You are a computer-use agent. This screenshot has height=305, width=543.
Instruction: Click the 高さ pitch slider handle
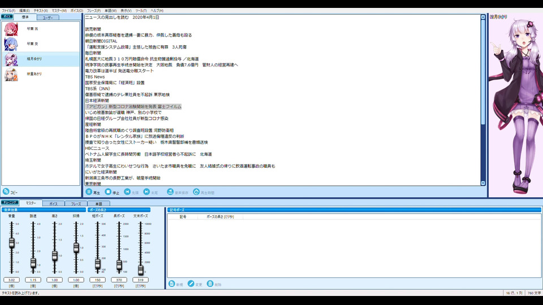point(55,255)
